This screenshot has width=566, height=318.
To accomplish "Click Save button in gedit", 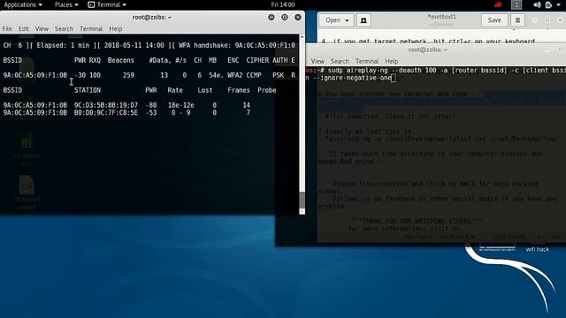I will pos(494,20).
